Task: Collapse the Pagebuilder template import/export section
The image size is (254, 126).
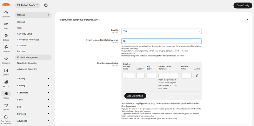Action: click(x=248, y=20)
